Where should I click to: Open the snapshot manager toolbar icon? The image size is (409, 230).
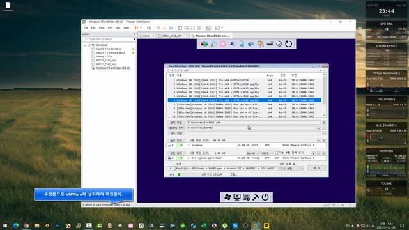(171, 28)
